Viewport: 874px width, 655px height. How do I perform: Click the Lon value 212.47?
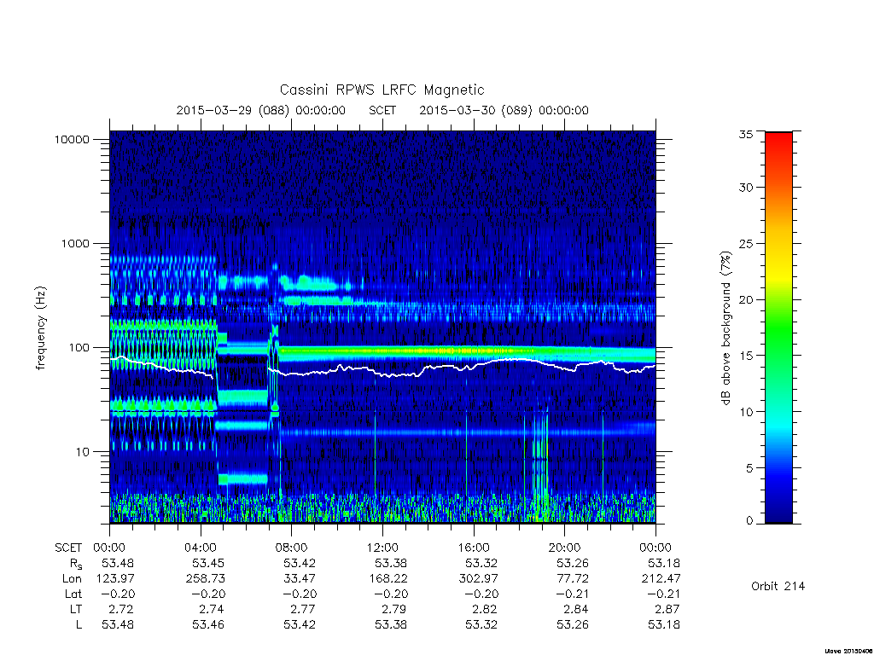661,579
